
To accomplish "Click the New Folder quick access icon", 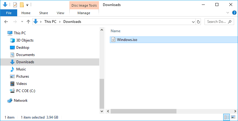I will (x=22, y=5).
